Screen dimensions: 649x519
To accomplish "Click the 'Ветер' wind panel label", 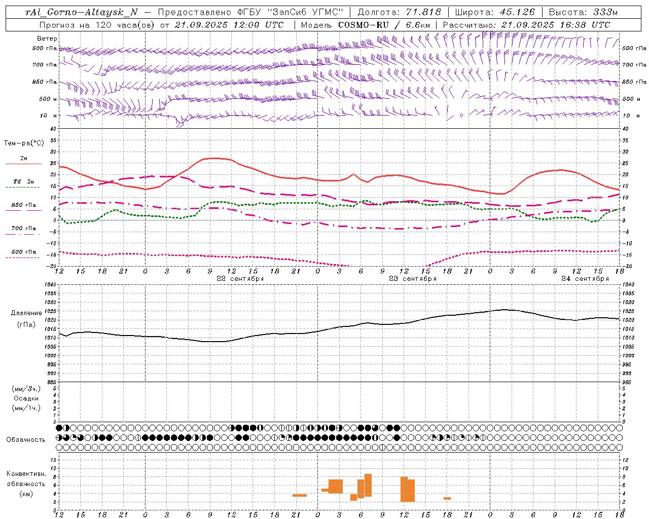I will pos(47,39).
